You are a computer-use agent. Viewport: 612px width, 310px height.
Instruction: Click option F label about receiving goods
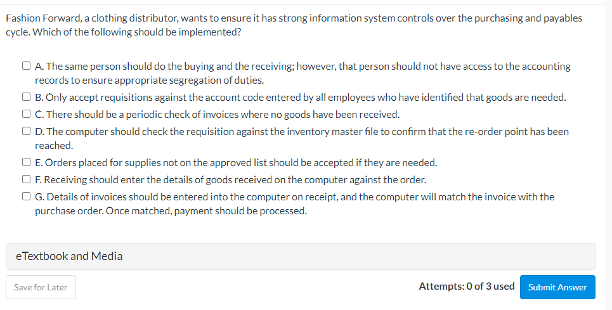(x=231, y=180)
